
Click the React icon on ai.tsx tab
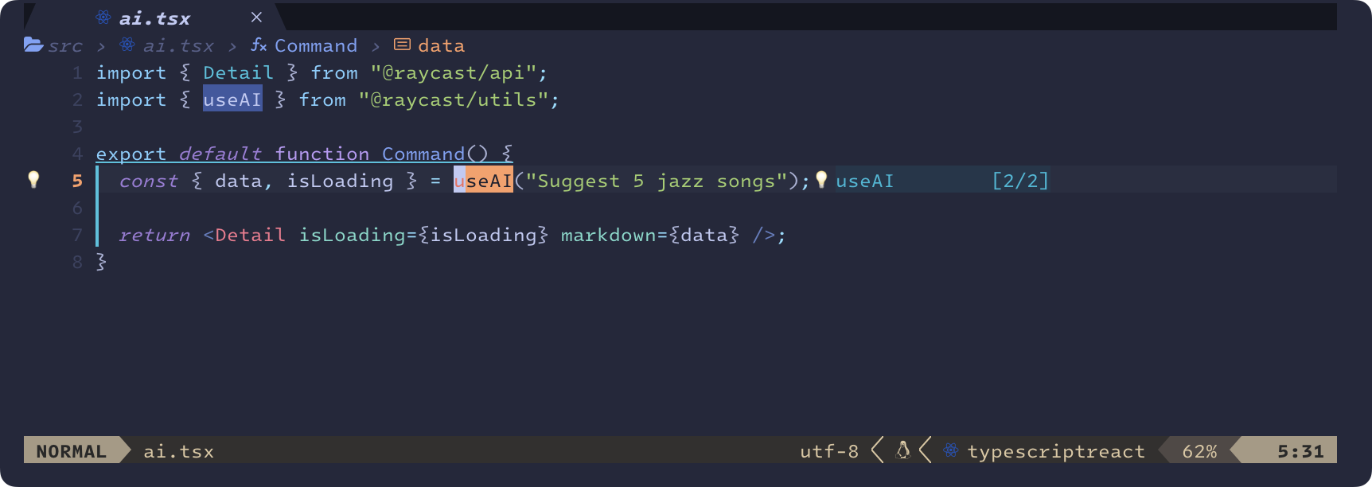[x=103, y=18]
